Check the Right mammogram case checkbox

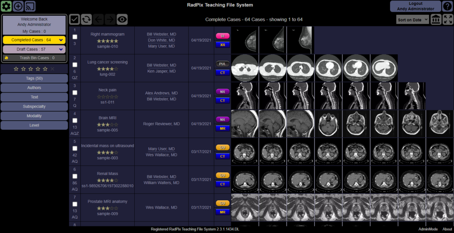tap(74, 37)
